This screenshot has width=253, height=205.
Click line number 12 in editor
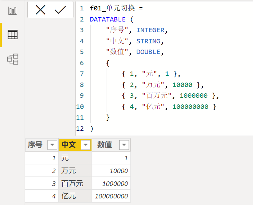pyautogui.click(x=80, y=129)
